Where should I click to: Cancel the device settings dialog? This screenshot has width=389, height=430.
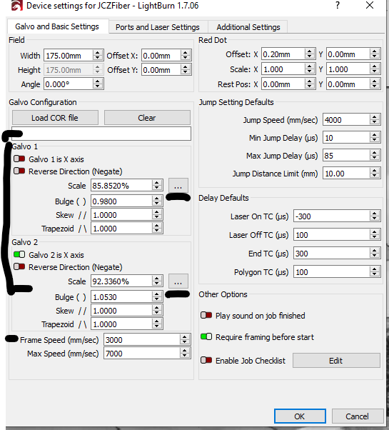click(x=357, y=416)
